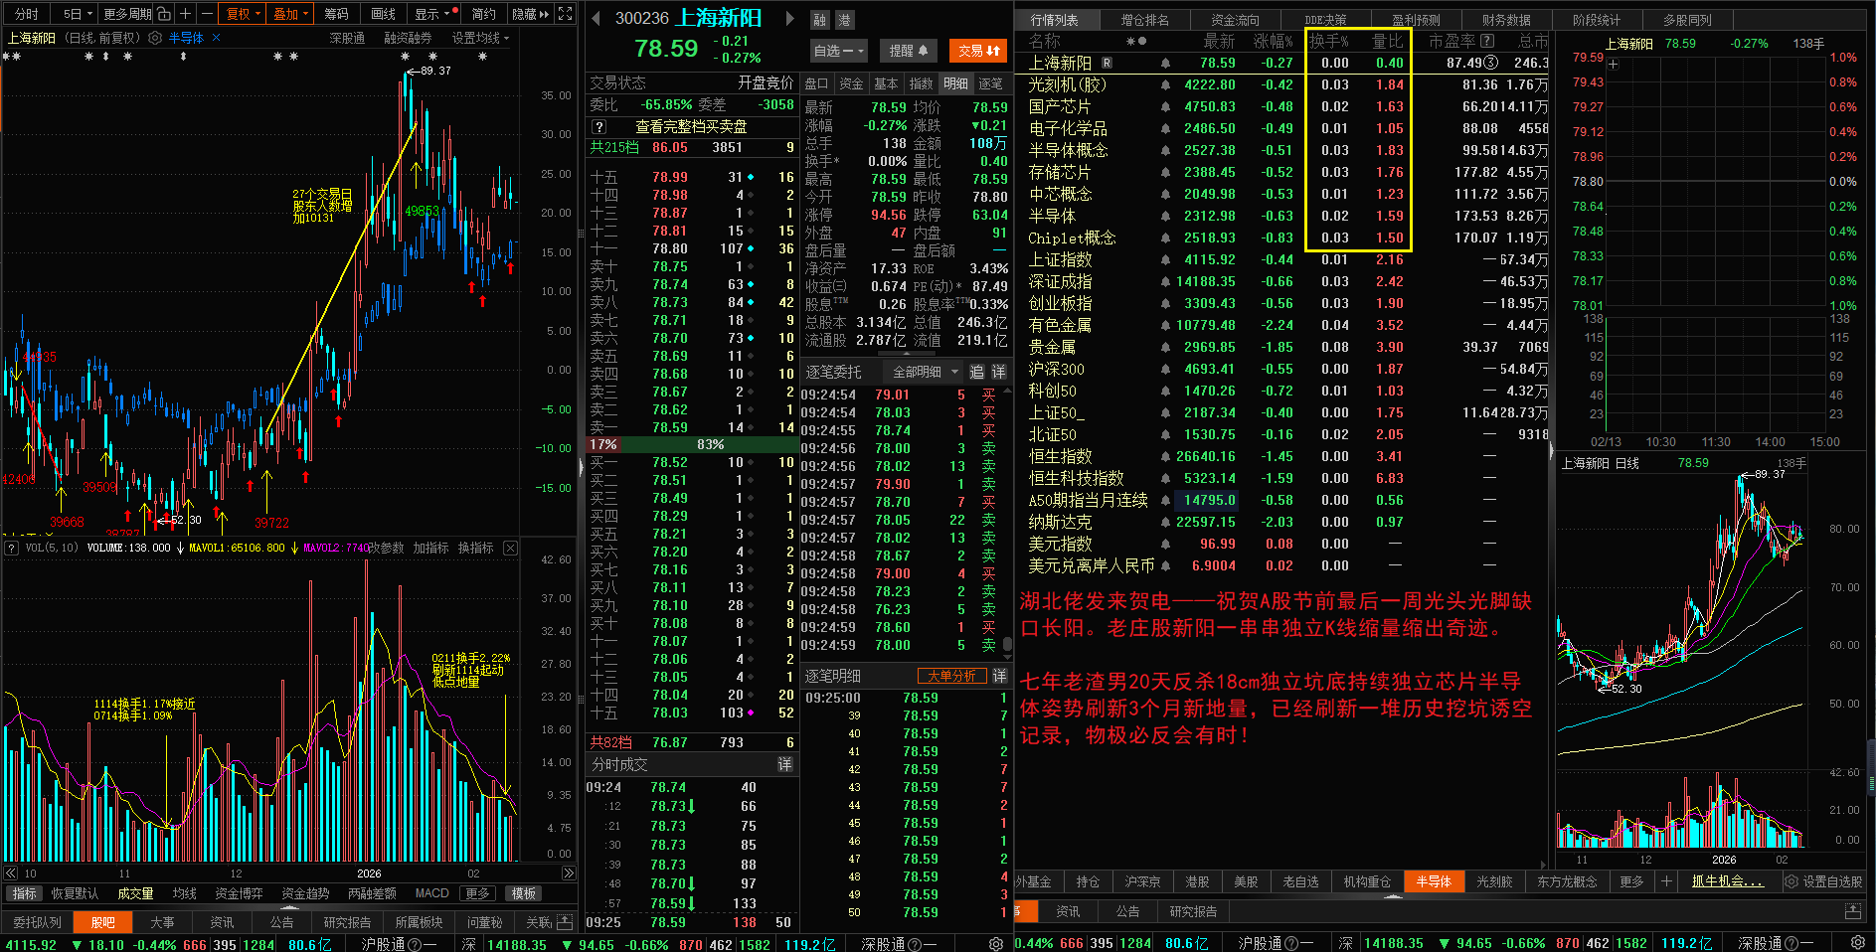The width and height of the screenshot is (1876, 952).
Task: Click 追 icon in 逐笔委托 header
Action: (976, 372)
